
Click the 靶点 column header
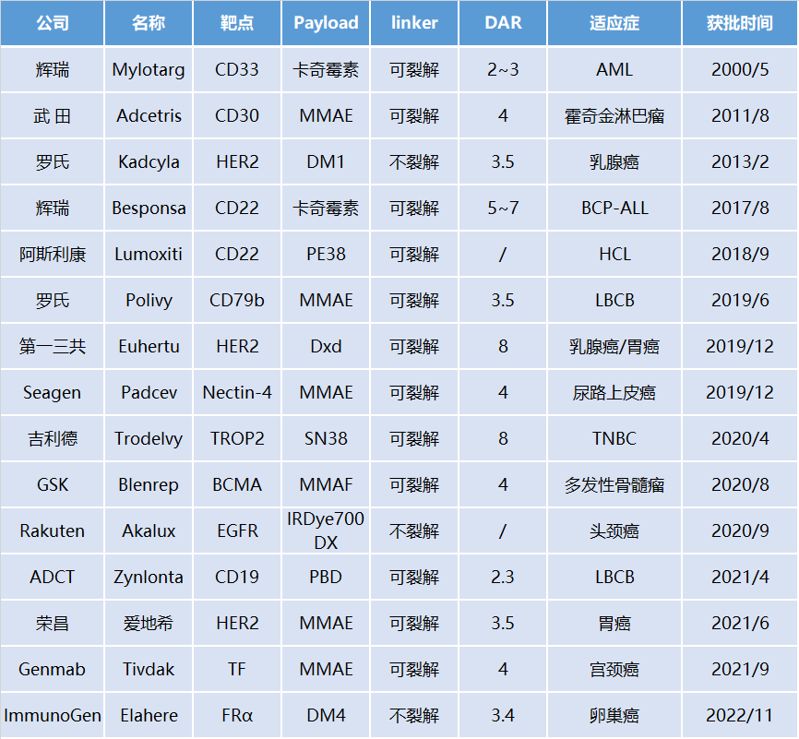click(x=237, y=23)
